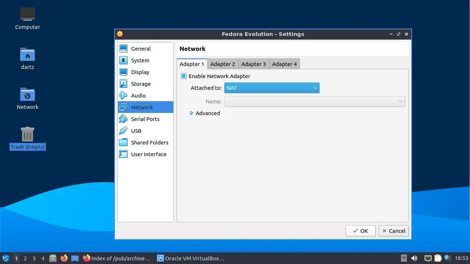The height and width of the screenshot is (264, 470).
Task: Open the volume control tray icon
Action: tap(414, 258)
